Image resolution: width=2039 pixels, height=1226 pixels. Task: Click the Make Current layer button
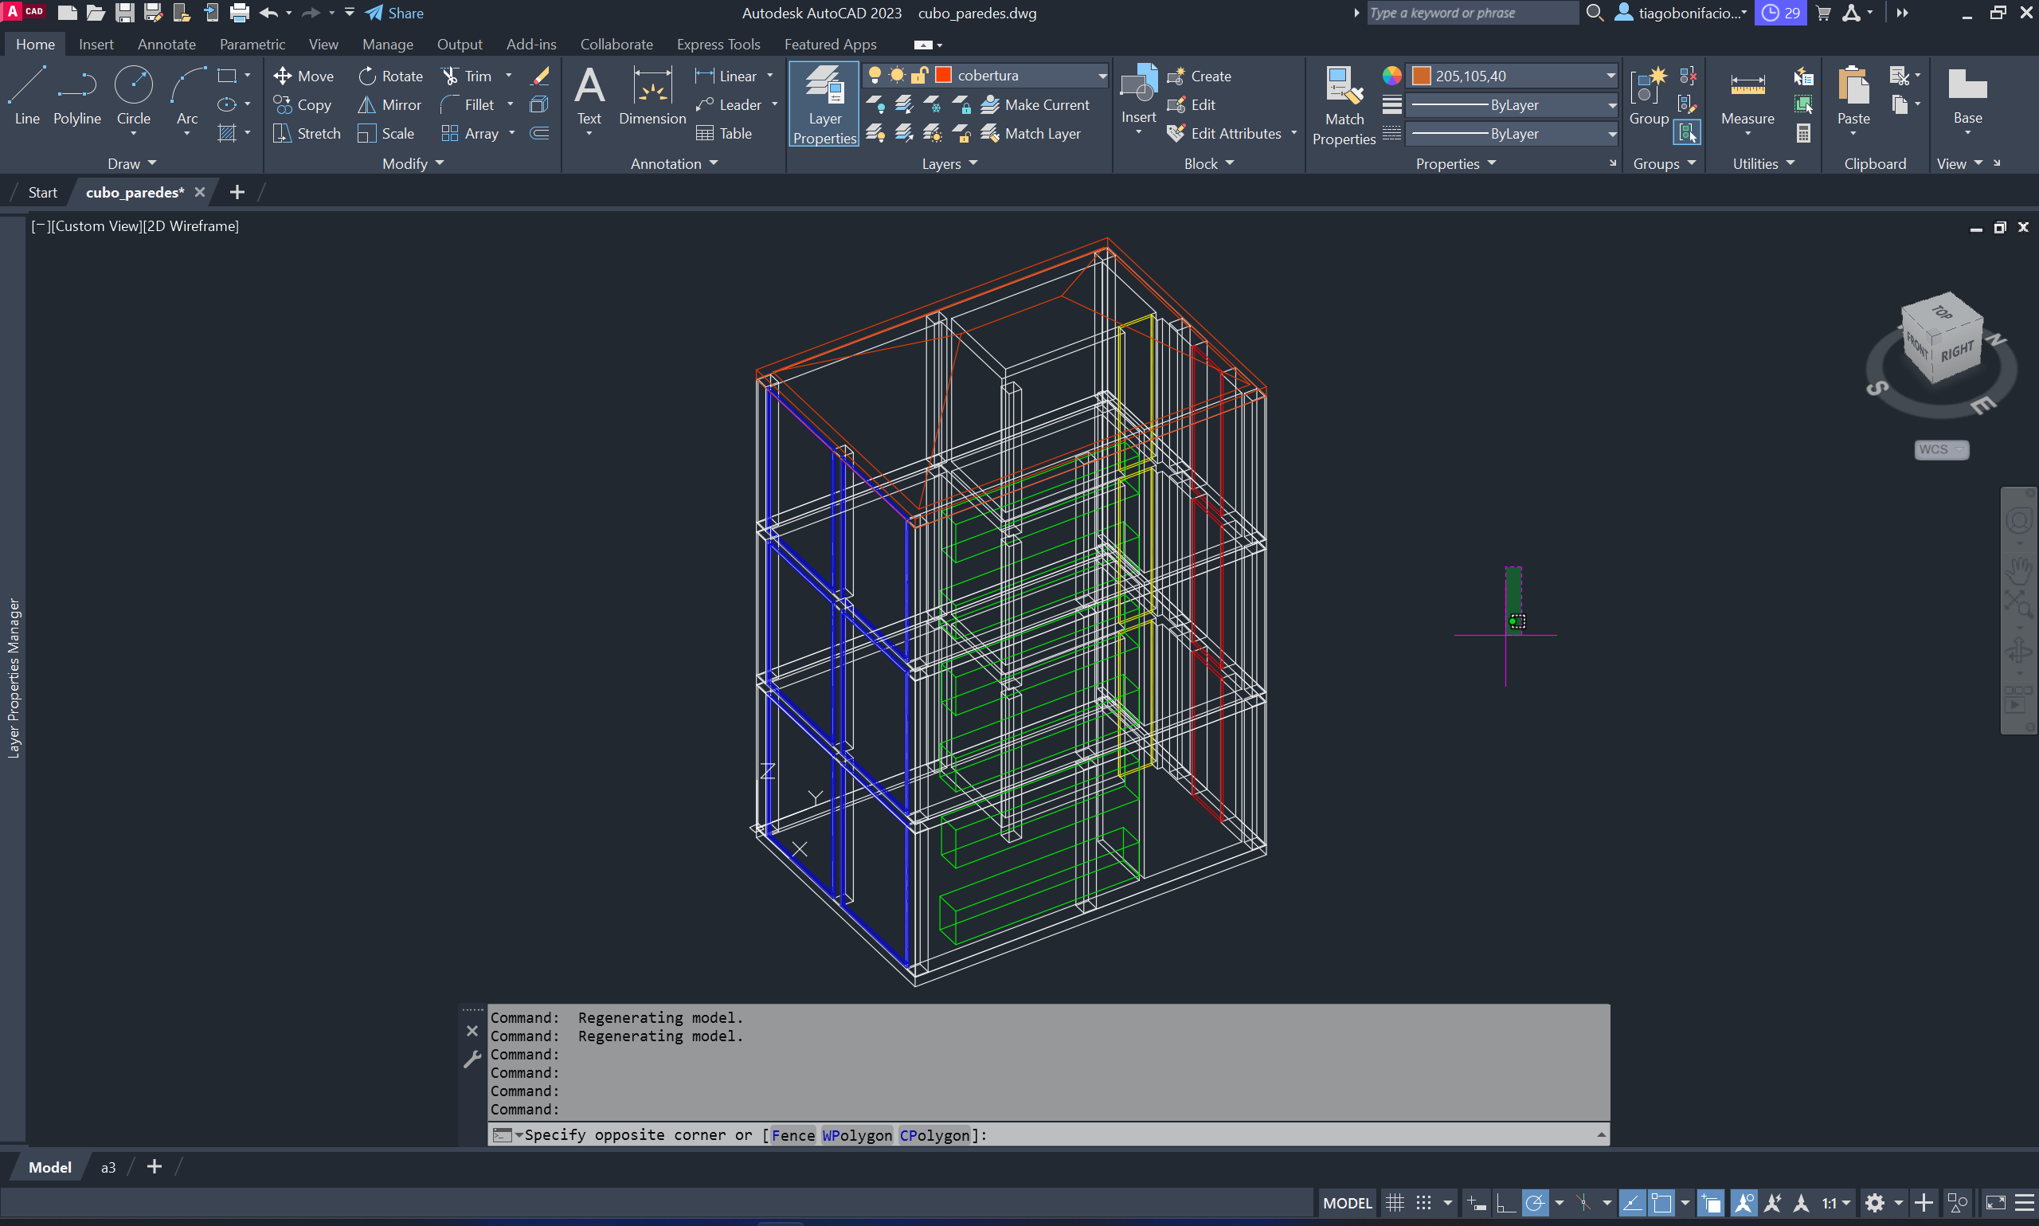tap(1036, 105)
